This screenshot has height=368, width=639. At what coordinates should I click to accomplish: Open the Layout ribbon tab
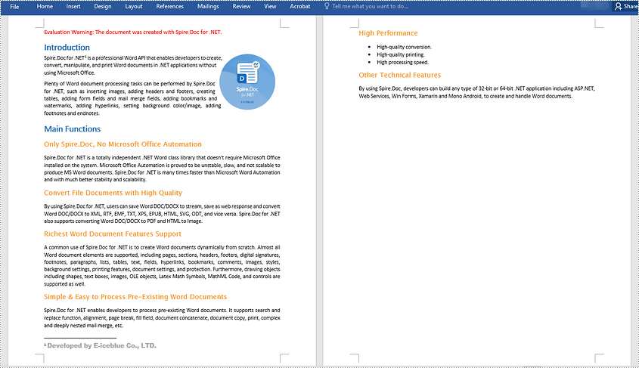click(134, 7)
